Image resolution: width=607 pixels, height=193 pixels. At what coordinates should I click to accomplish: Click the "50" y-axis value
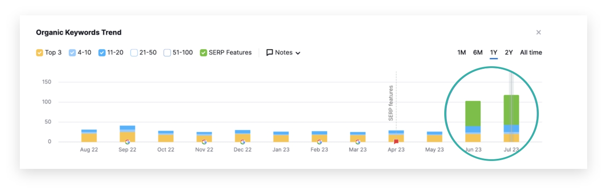point(48,122)
